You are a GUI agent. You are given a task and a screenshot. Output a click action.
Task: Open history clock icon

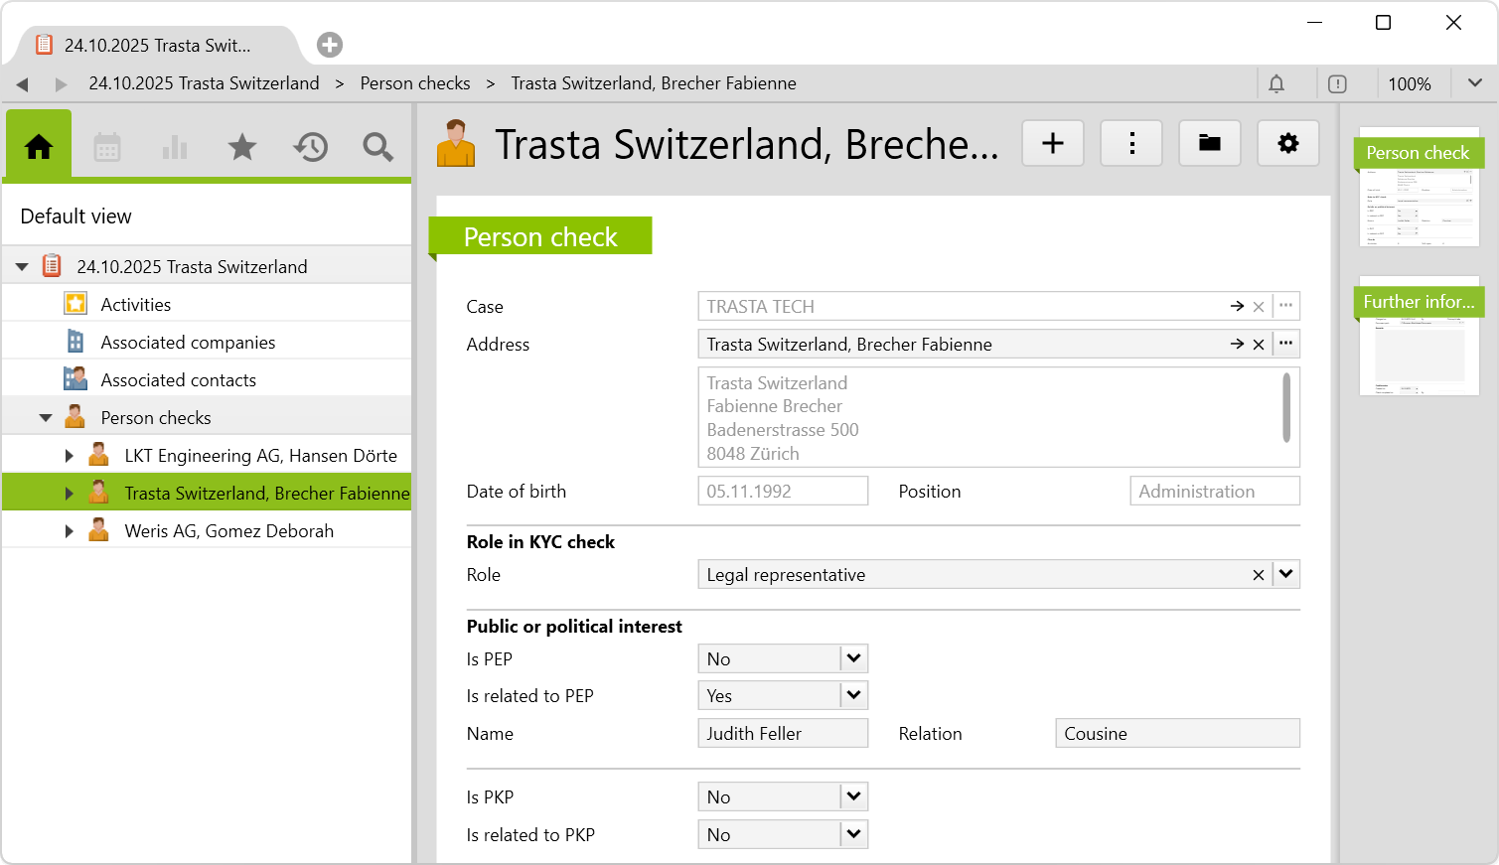click(310, 148)
